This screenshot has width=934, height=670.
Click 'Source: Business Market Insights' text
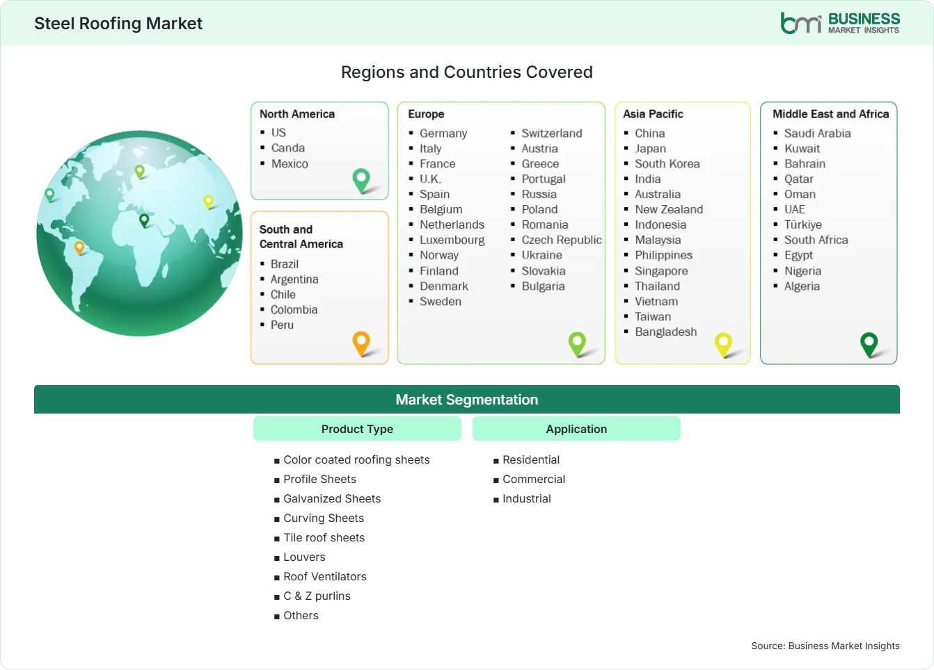click(825, 646)
